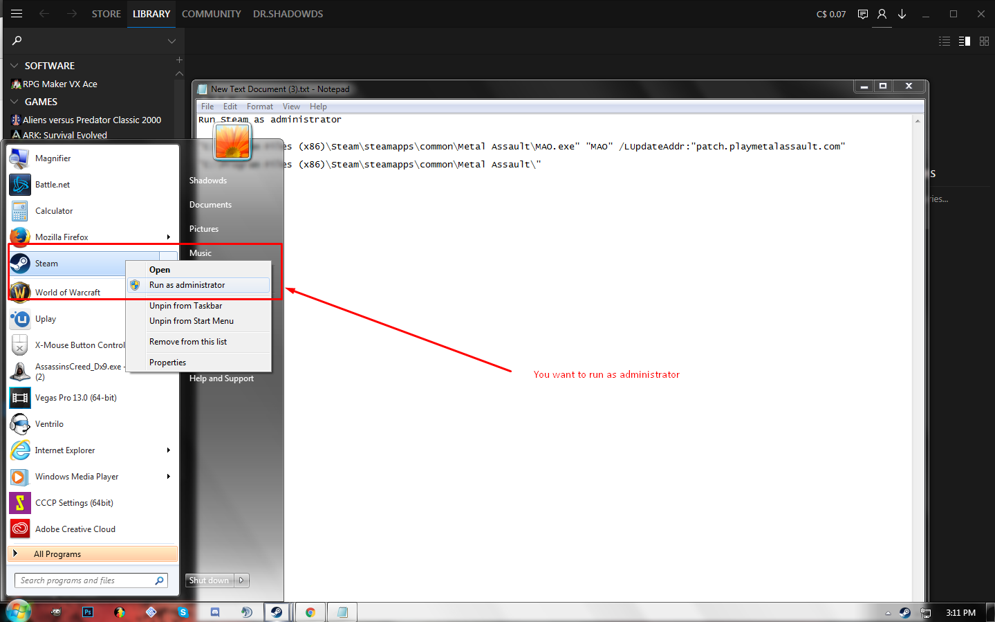Switch library to grid view
The height and width of the screenshot is (622, 995).
click(984, 42)
